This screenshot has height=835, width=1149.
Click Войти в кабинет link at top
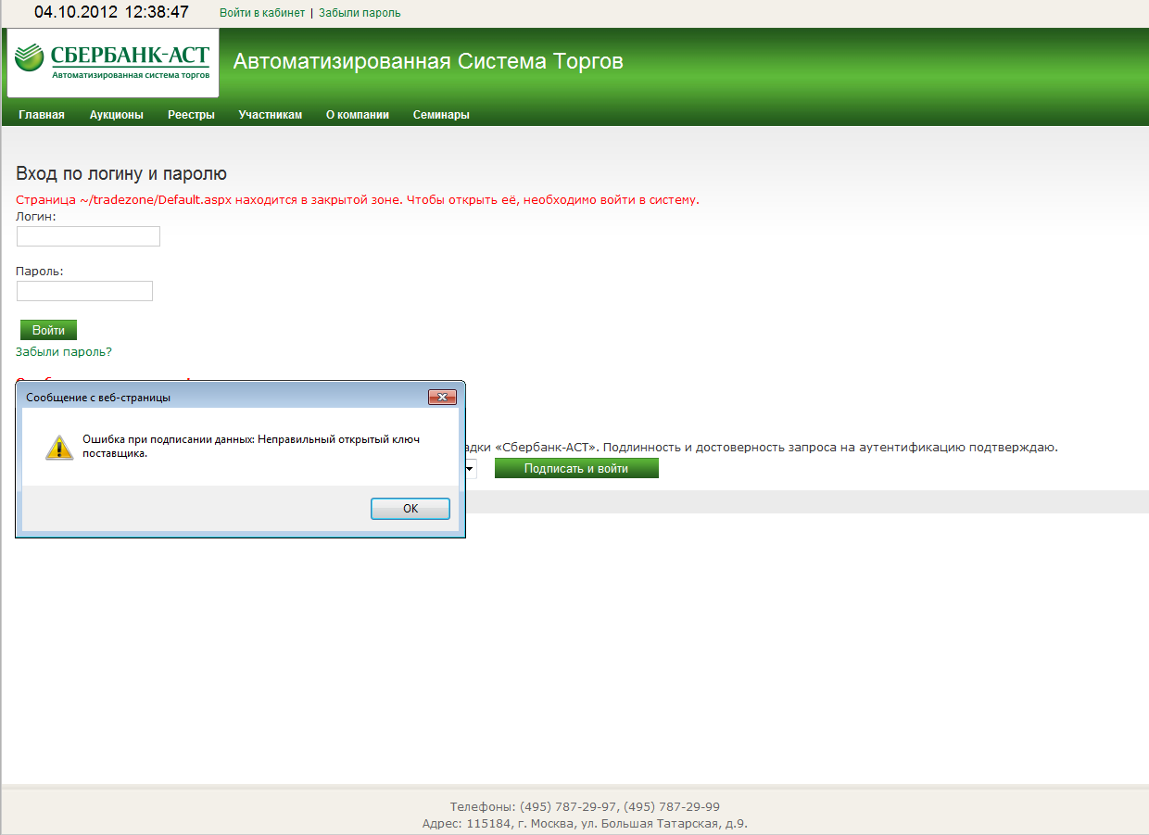[262, 13]
